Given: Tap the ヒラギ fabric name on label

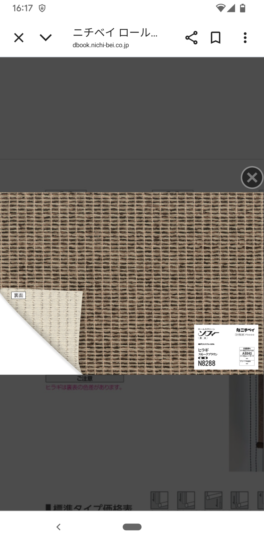Looking at the screenshot, I should click(203, 350).
